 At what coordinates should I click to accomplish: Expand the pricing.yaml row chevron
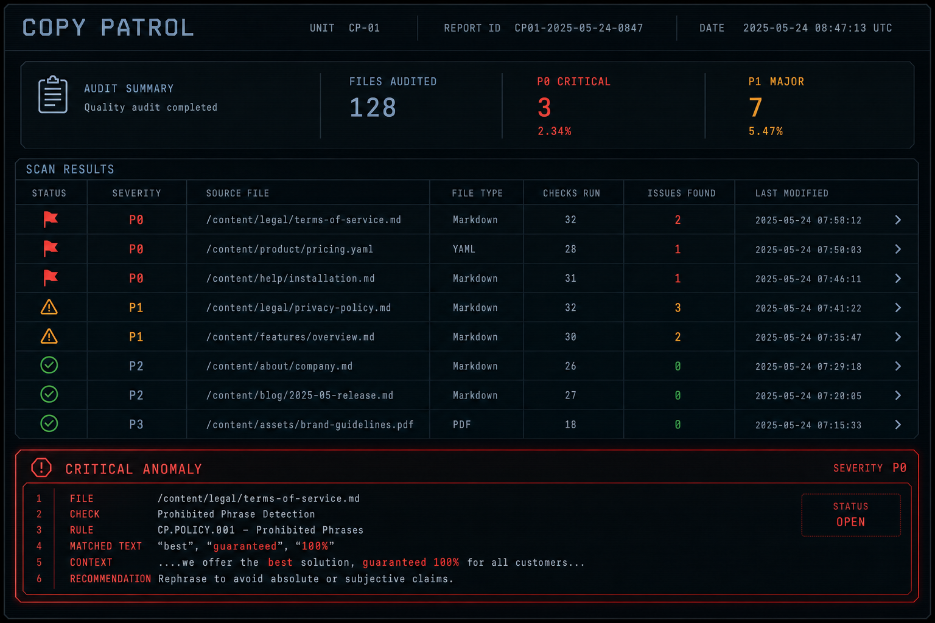(x=898, y=249)
